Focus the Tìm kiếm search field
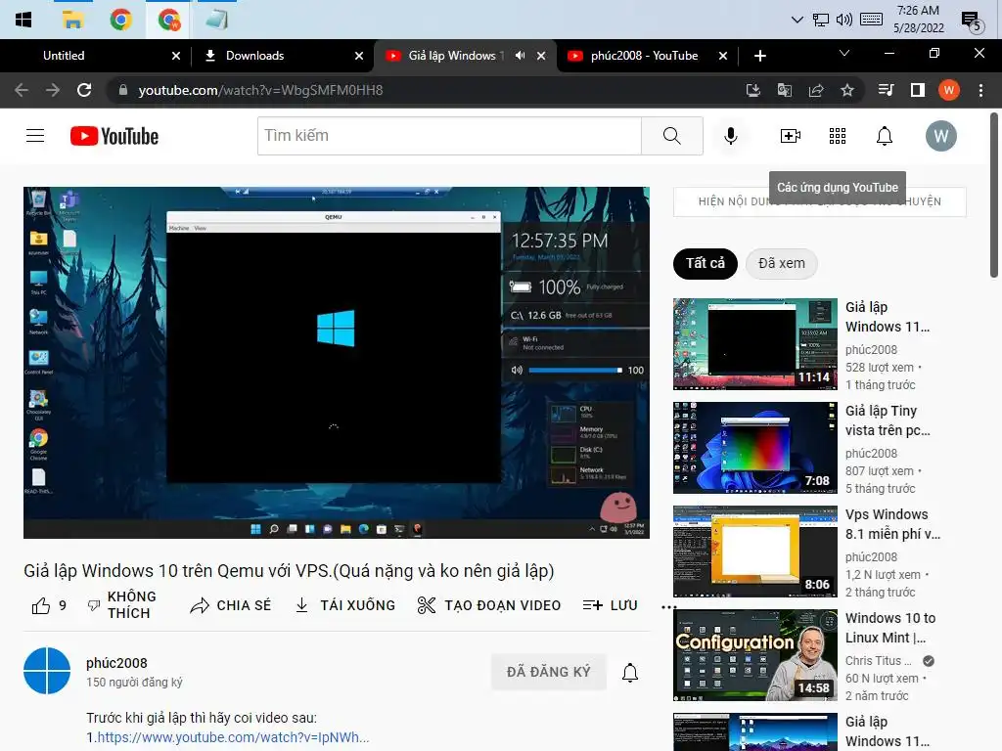The height and width of the screenshot is (751, 1002). click(x=449, y=135)
